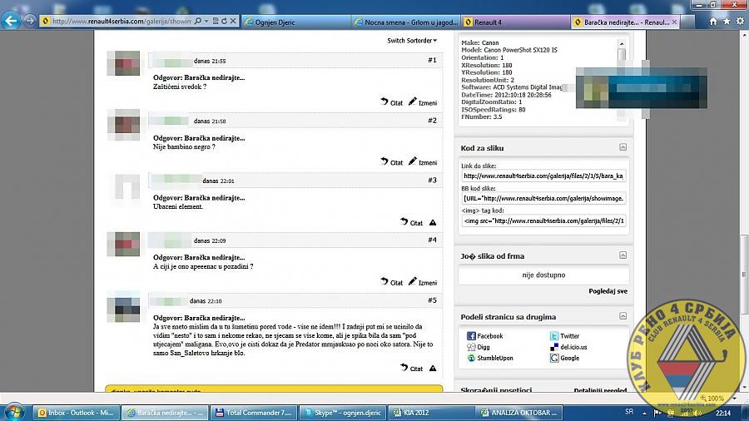Viewport: 749px width, 421px height.
Task: Click the BB kod slike field
Action: [x=543, y=198]
